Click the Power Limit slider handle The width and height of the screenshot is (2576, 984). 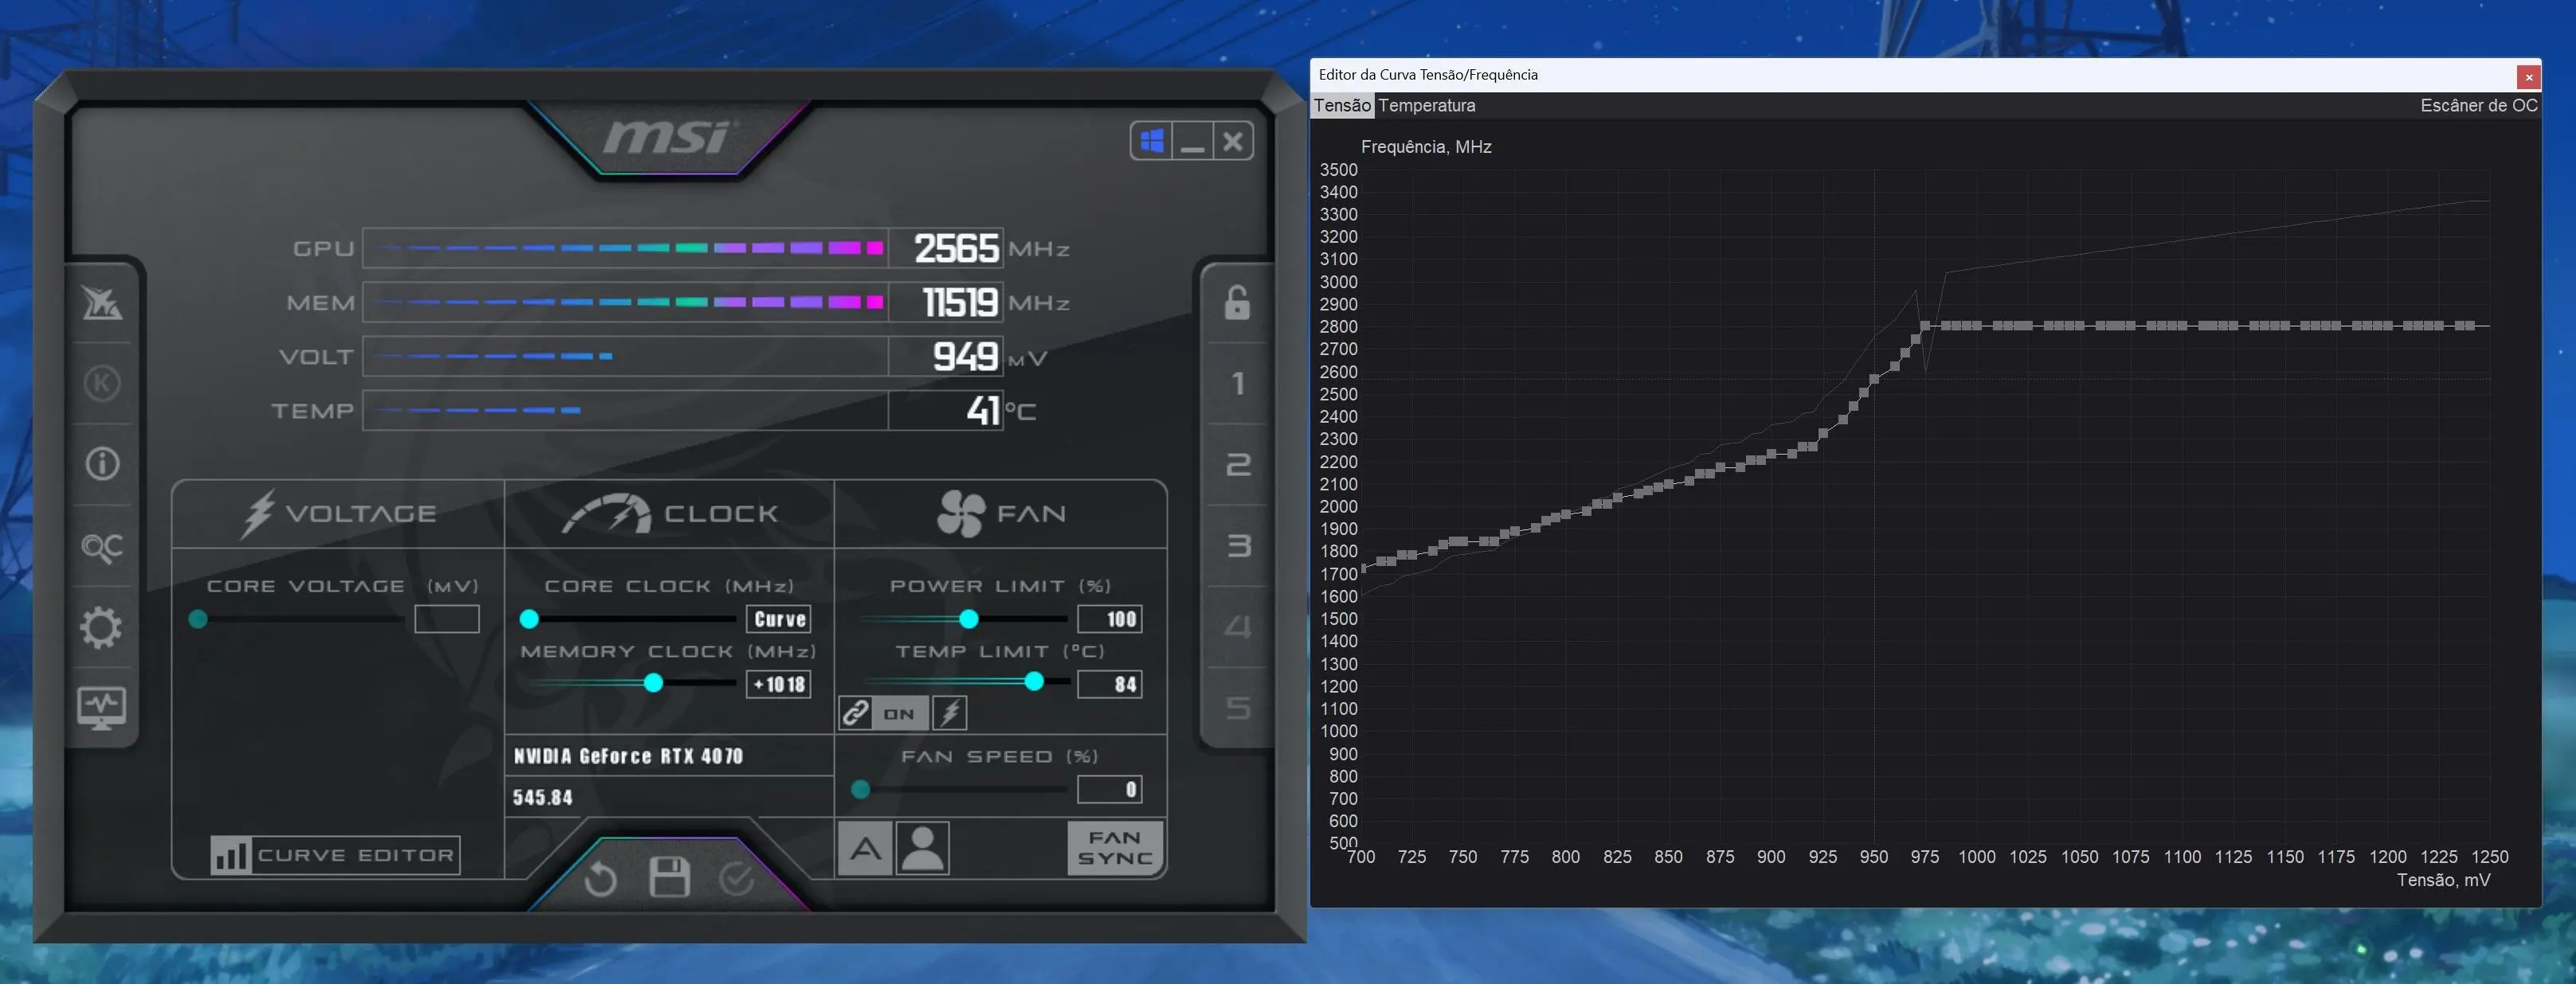(x=968, y=619)
